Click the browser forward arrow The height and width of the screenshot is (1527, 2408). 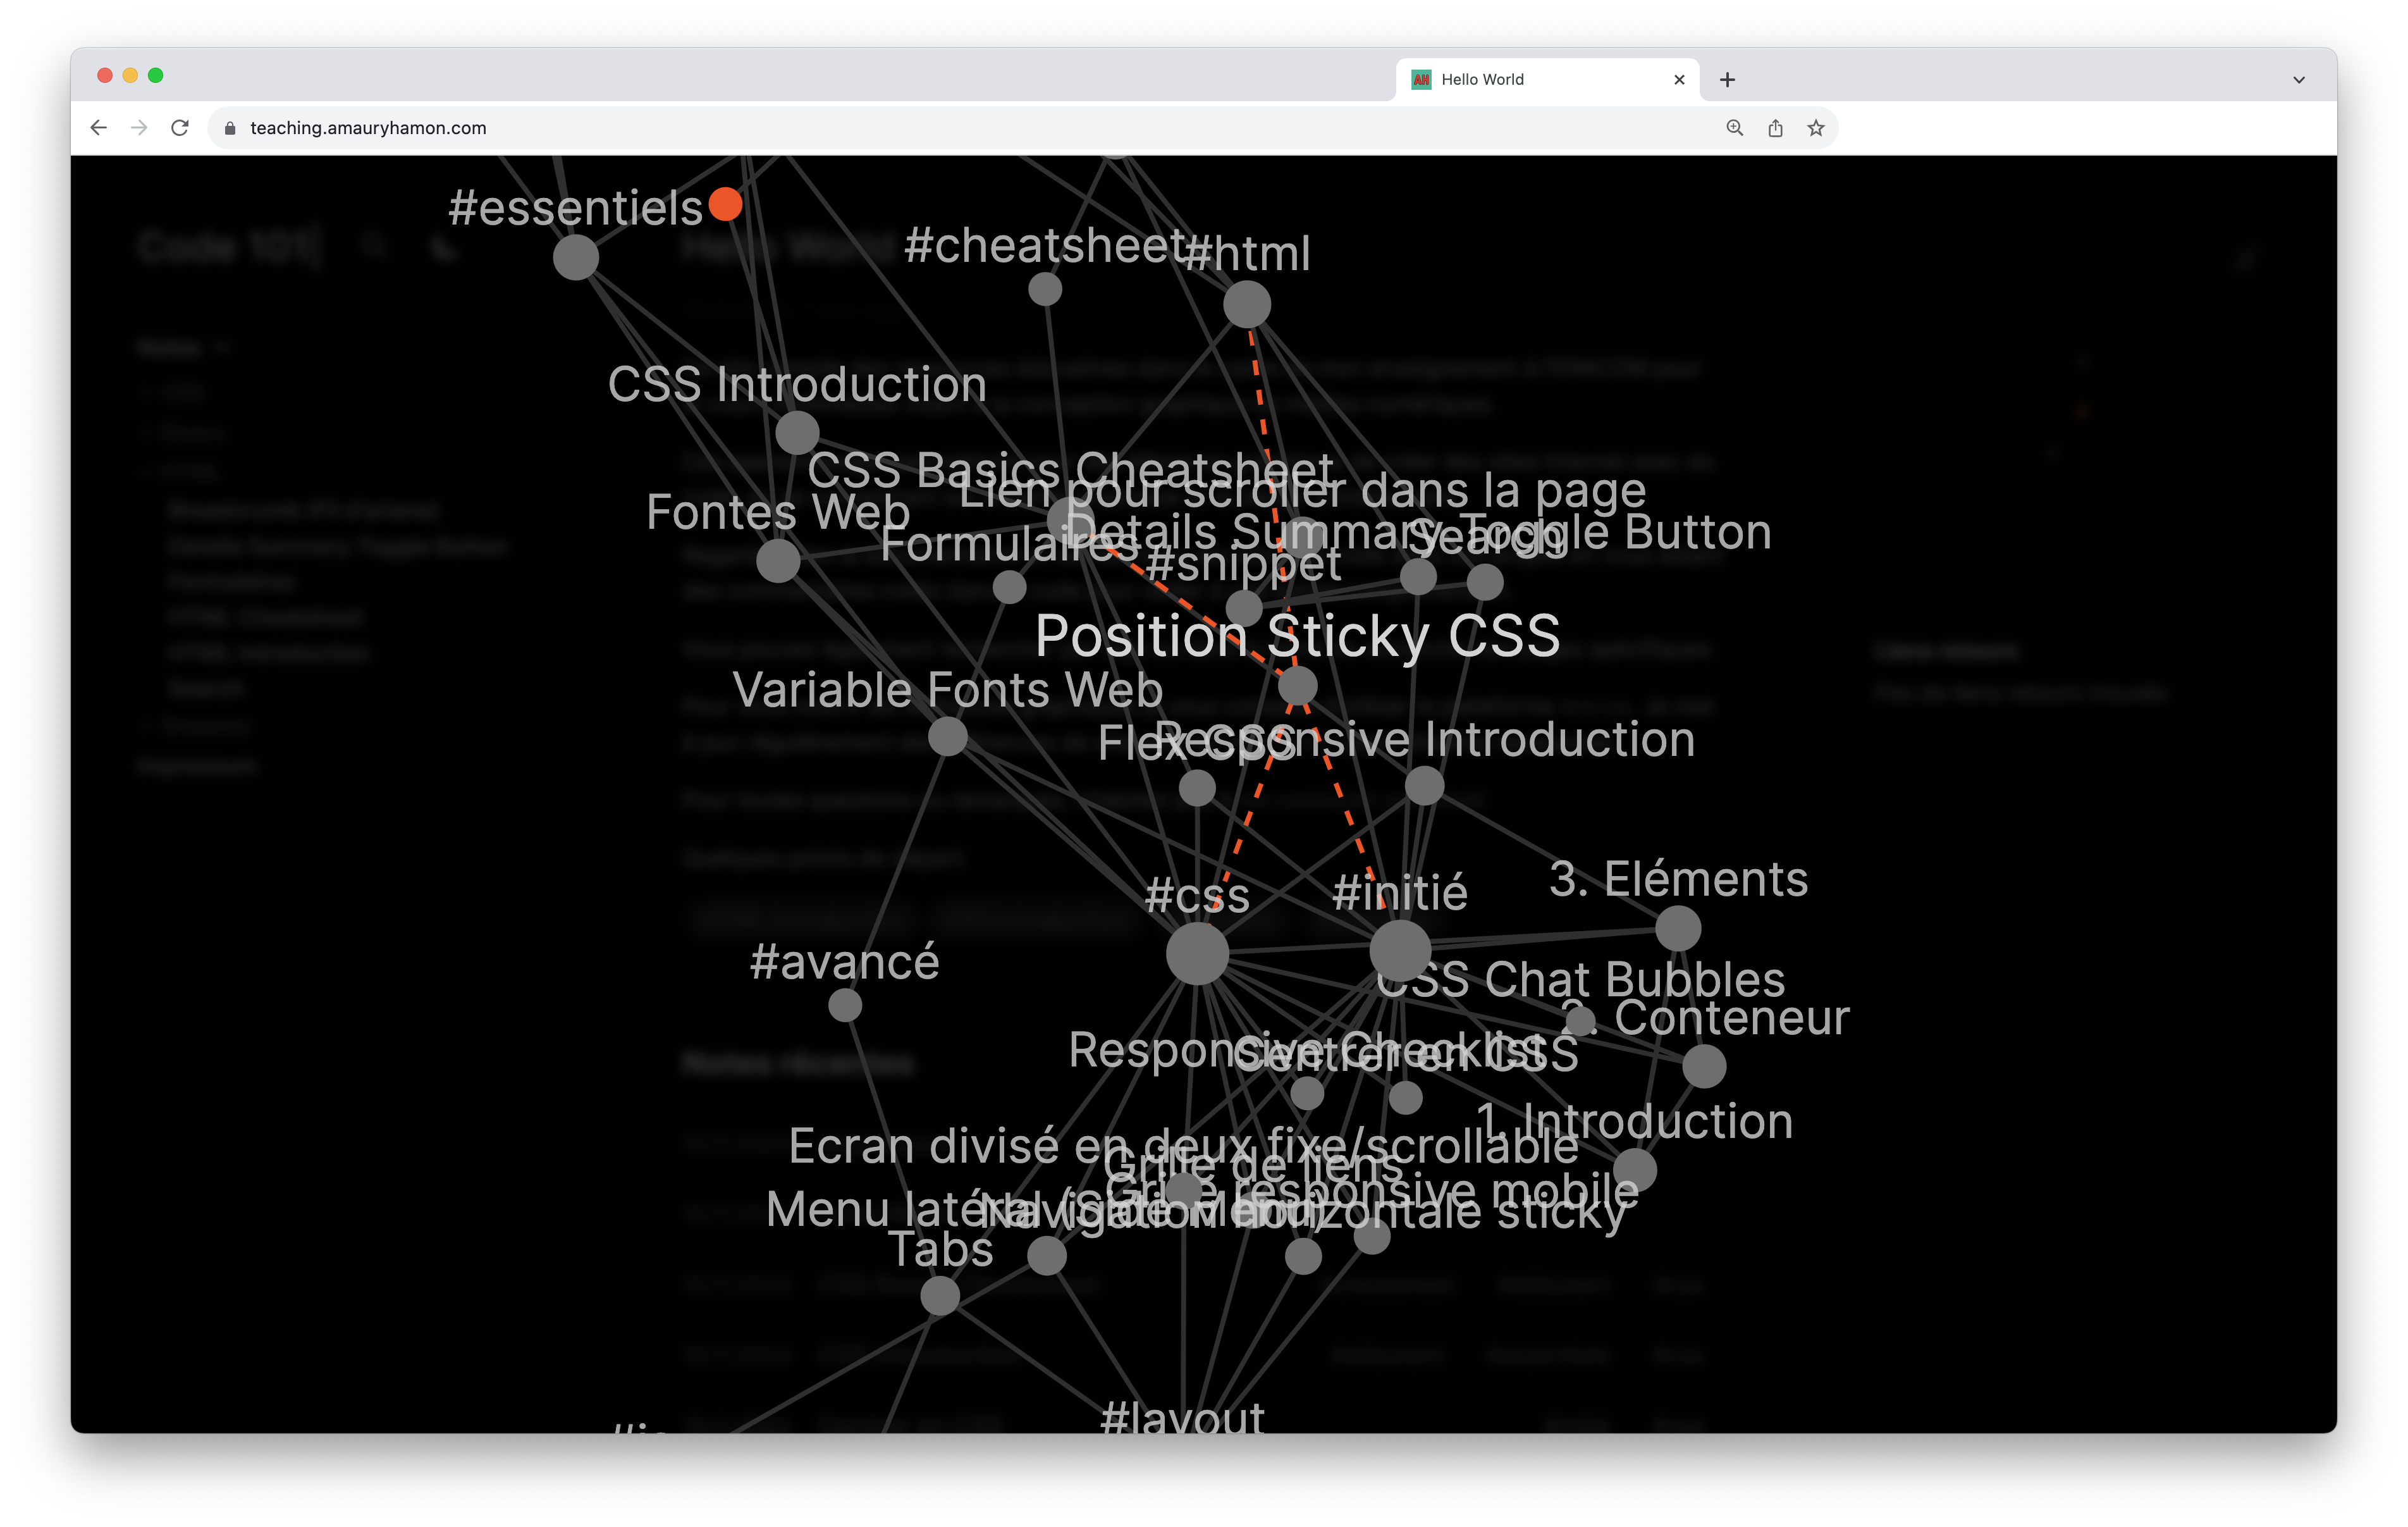coord(139,128)
